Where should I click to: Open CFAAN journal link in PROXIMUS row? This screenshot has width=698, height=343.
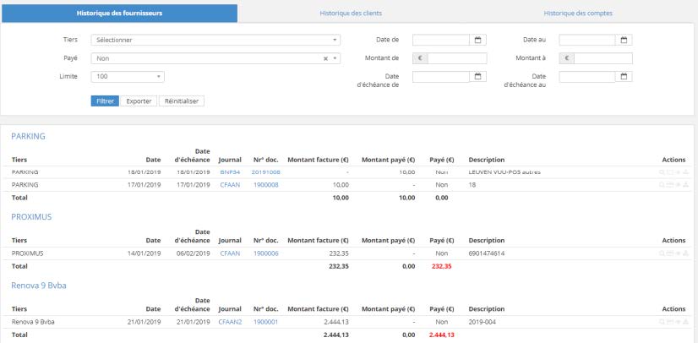click(230, 253)
